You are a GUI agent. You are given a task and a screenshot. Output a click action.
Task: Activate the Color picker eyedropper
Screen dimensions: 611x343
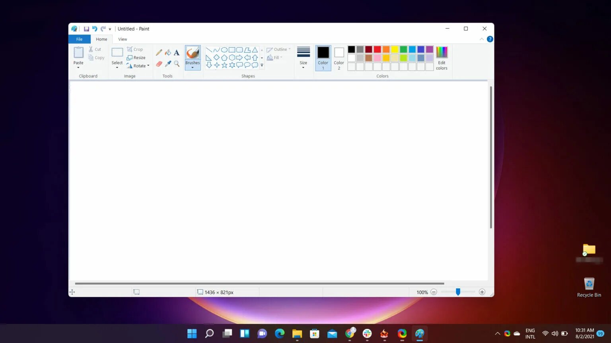tap(168, 64)
